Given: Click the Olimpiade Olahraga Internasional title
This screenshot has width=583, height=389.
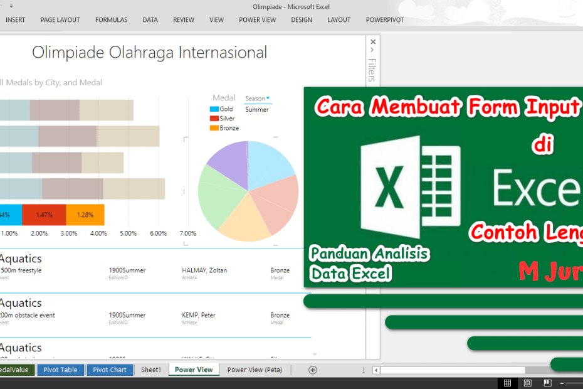Looking at the screenshot, I should click(x=149, y=53).
